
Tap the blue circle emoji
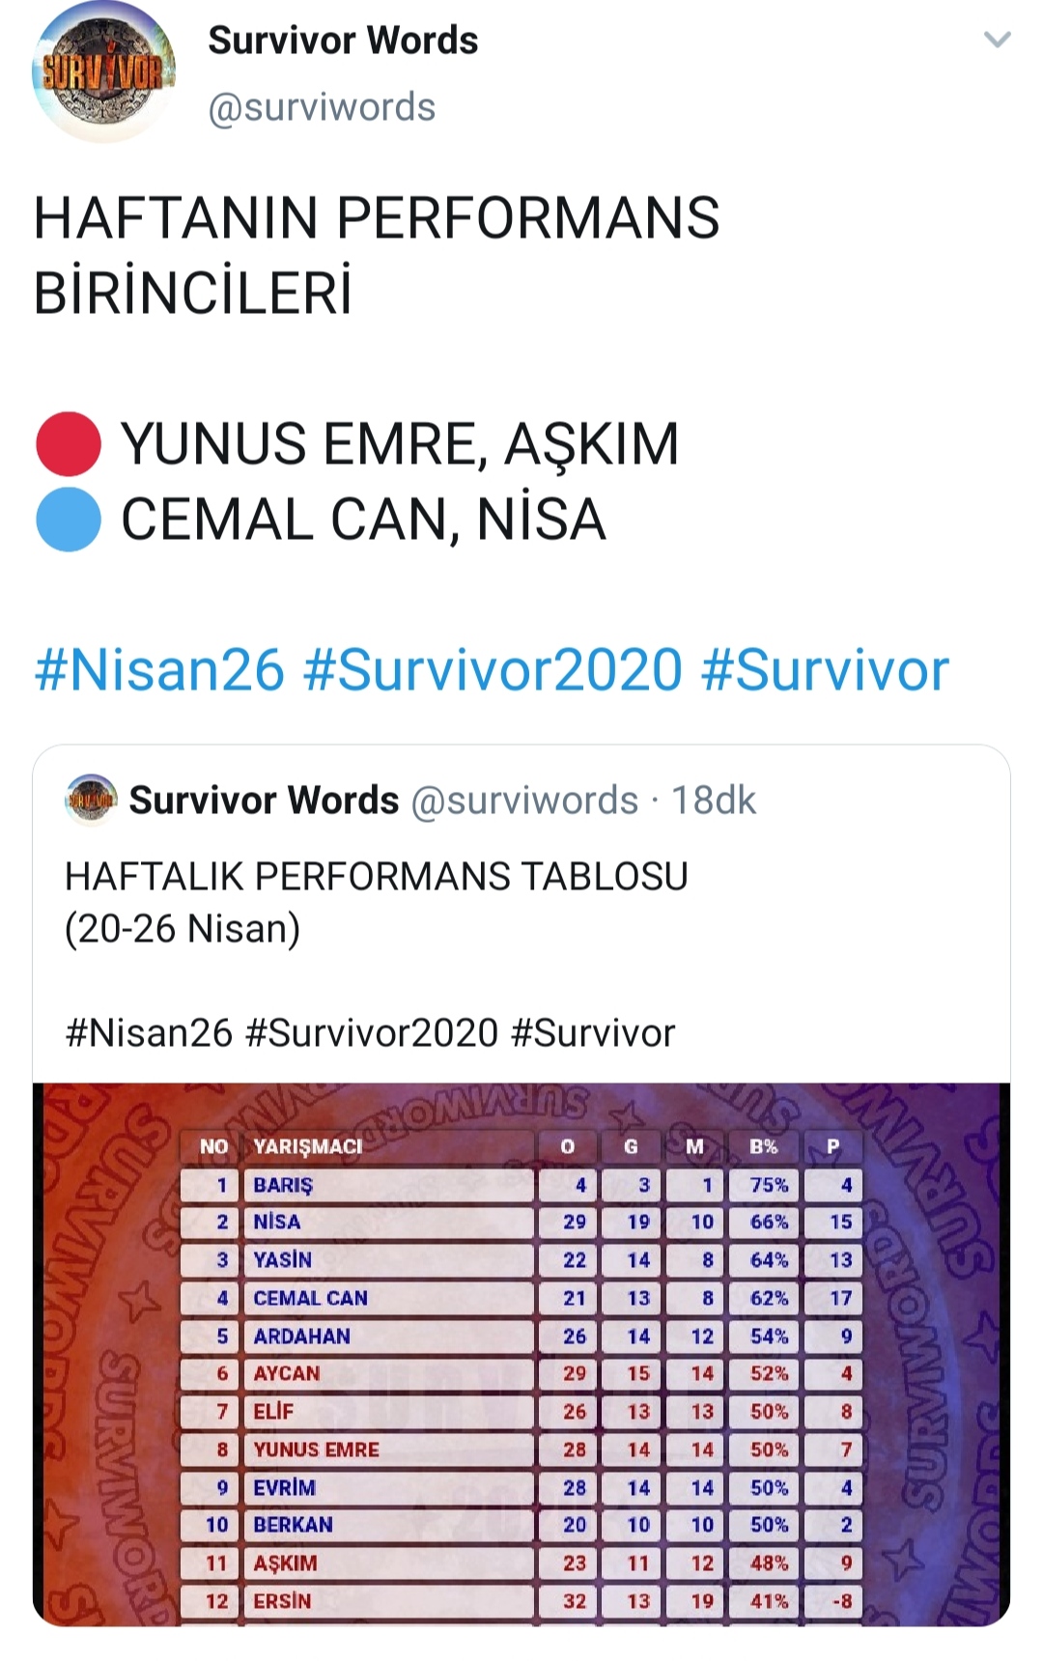coord(69,520)
